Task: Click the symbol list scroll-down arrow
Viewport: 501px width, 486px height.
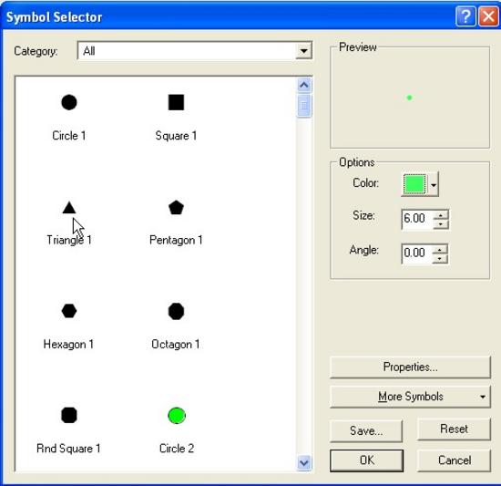Action: (304, 462)
